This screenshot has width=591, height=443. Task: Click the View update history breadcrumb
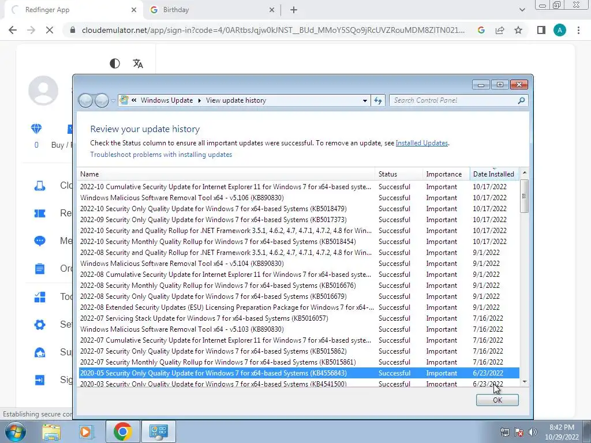tap(236, 100)
